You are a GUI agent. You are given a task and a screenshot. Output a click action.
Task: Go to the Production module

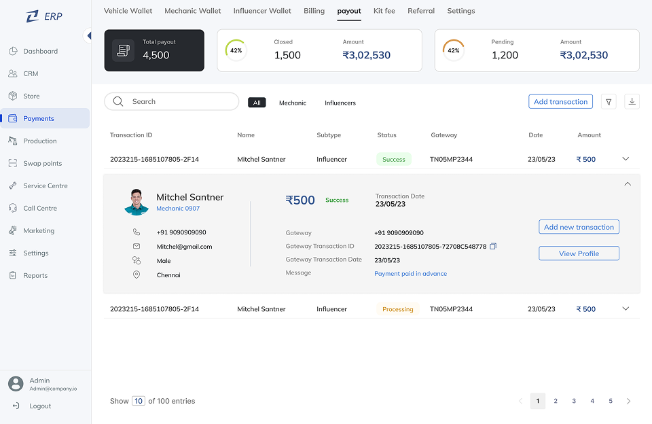pos(39,141)
